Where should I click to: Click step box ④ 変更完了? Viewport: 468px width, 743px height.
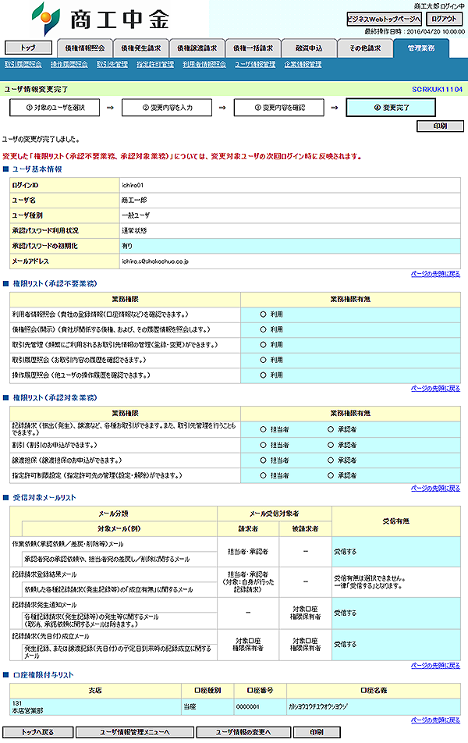(x=392, y=108)
